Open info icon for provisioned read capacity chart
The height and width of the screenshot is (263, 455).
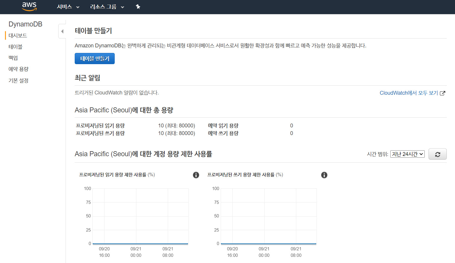tap(196, 175)
